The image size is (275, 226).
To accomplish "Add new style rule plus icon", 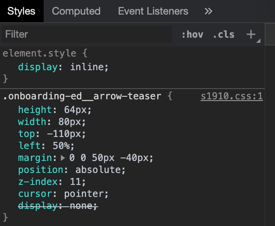I will tap(251, 35).
